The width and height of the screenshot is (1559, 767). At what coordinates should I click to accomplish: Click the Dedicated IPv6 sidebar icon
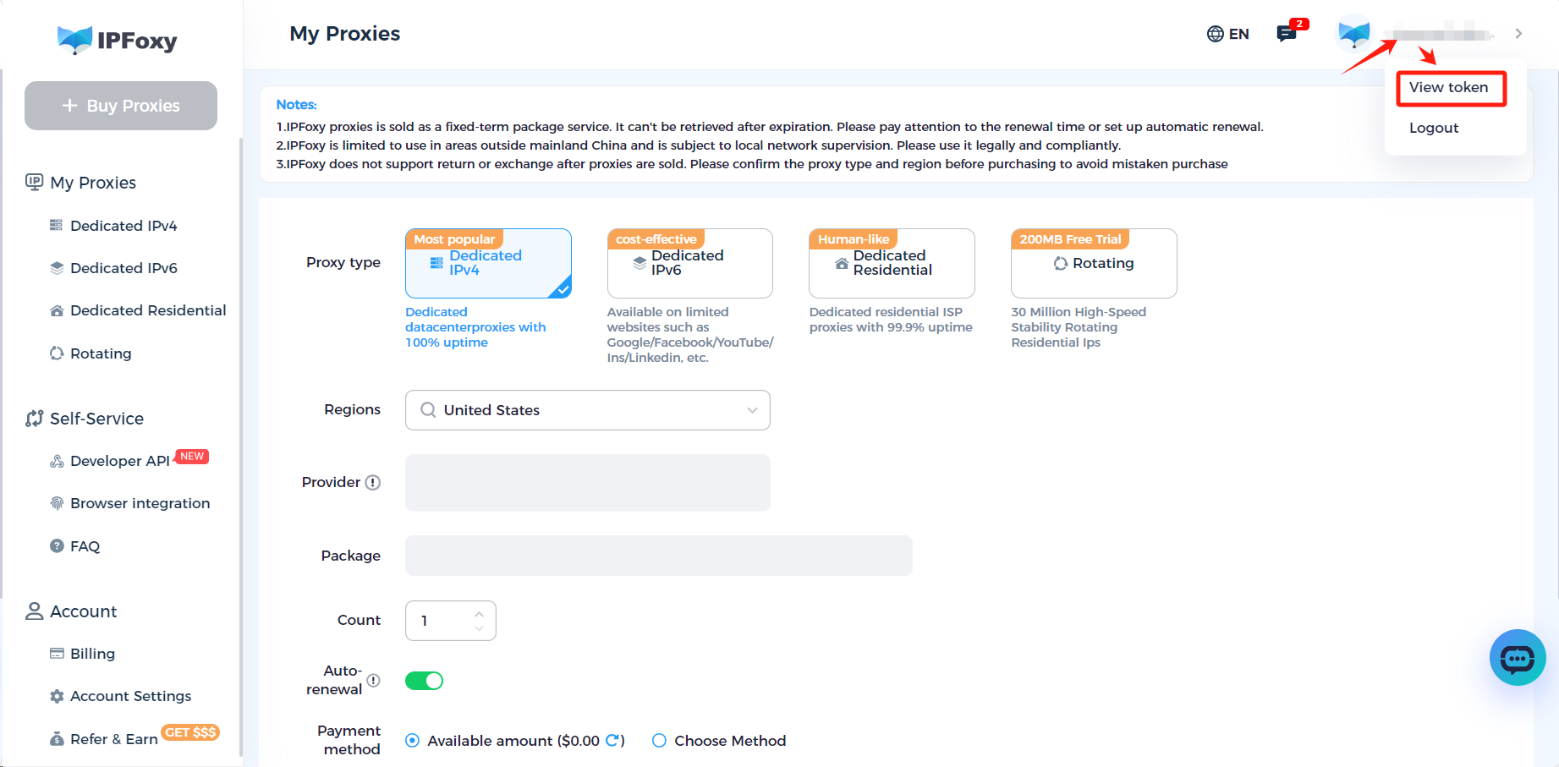click(57, 267)
